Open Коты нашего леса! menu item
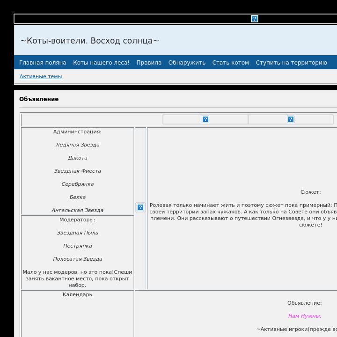The width and height of the screenshot is (337, 337). (x=101, y=63)
